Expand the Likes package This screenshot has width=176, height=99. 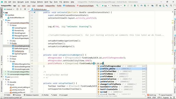pyautogui.click(x=8, y=41)
